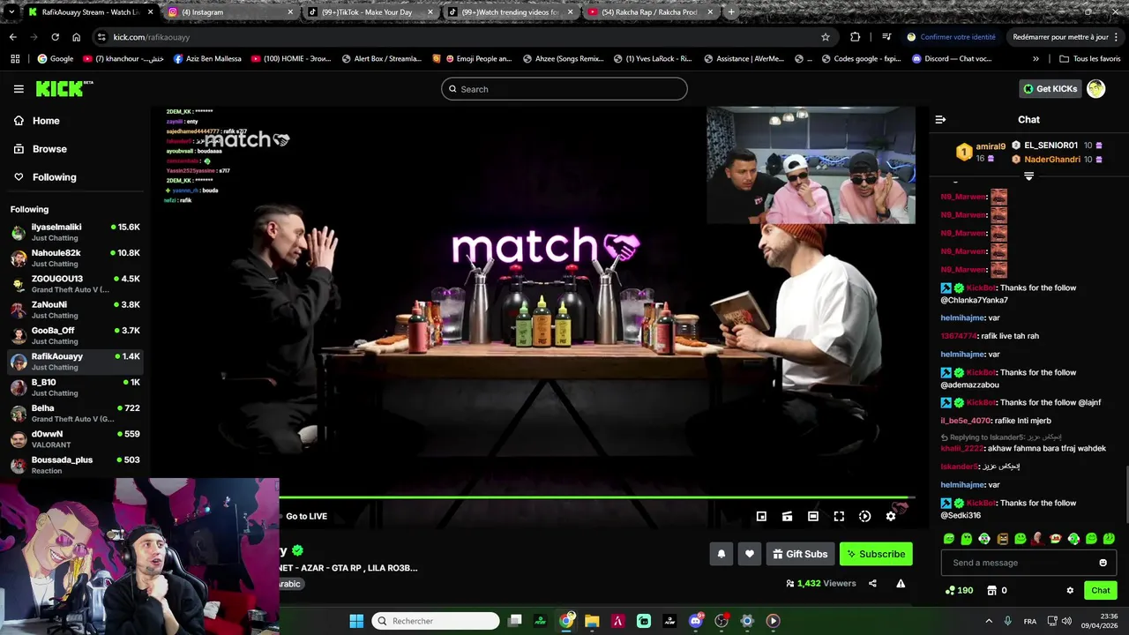Open ilyaselmaliki followed channel
The width and height of the screenshot is (1129, 635).
coord(75,232)
